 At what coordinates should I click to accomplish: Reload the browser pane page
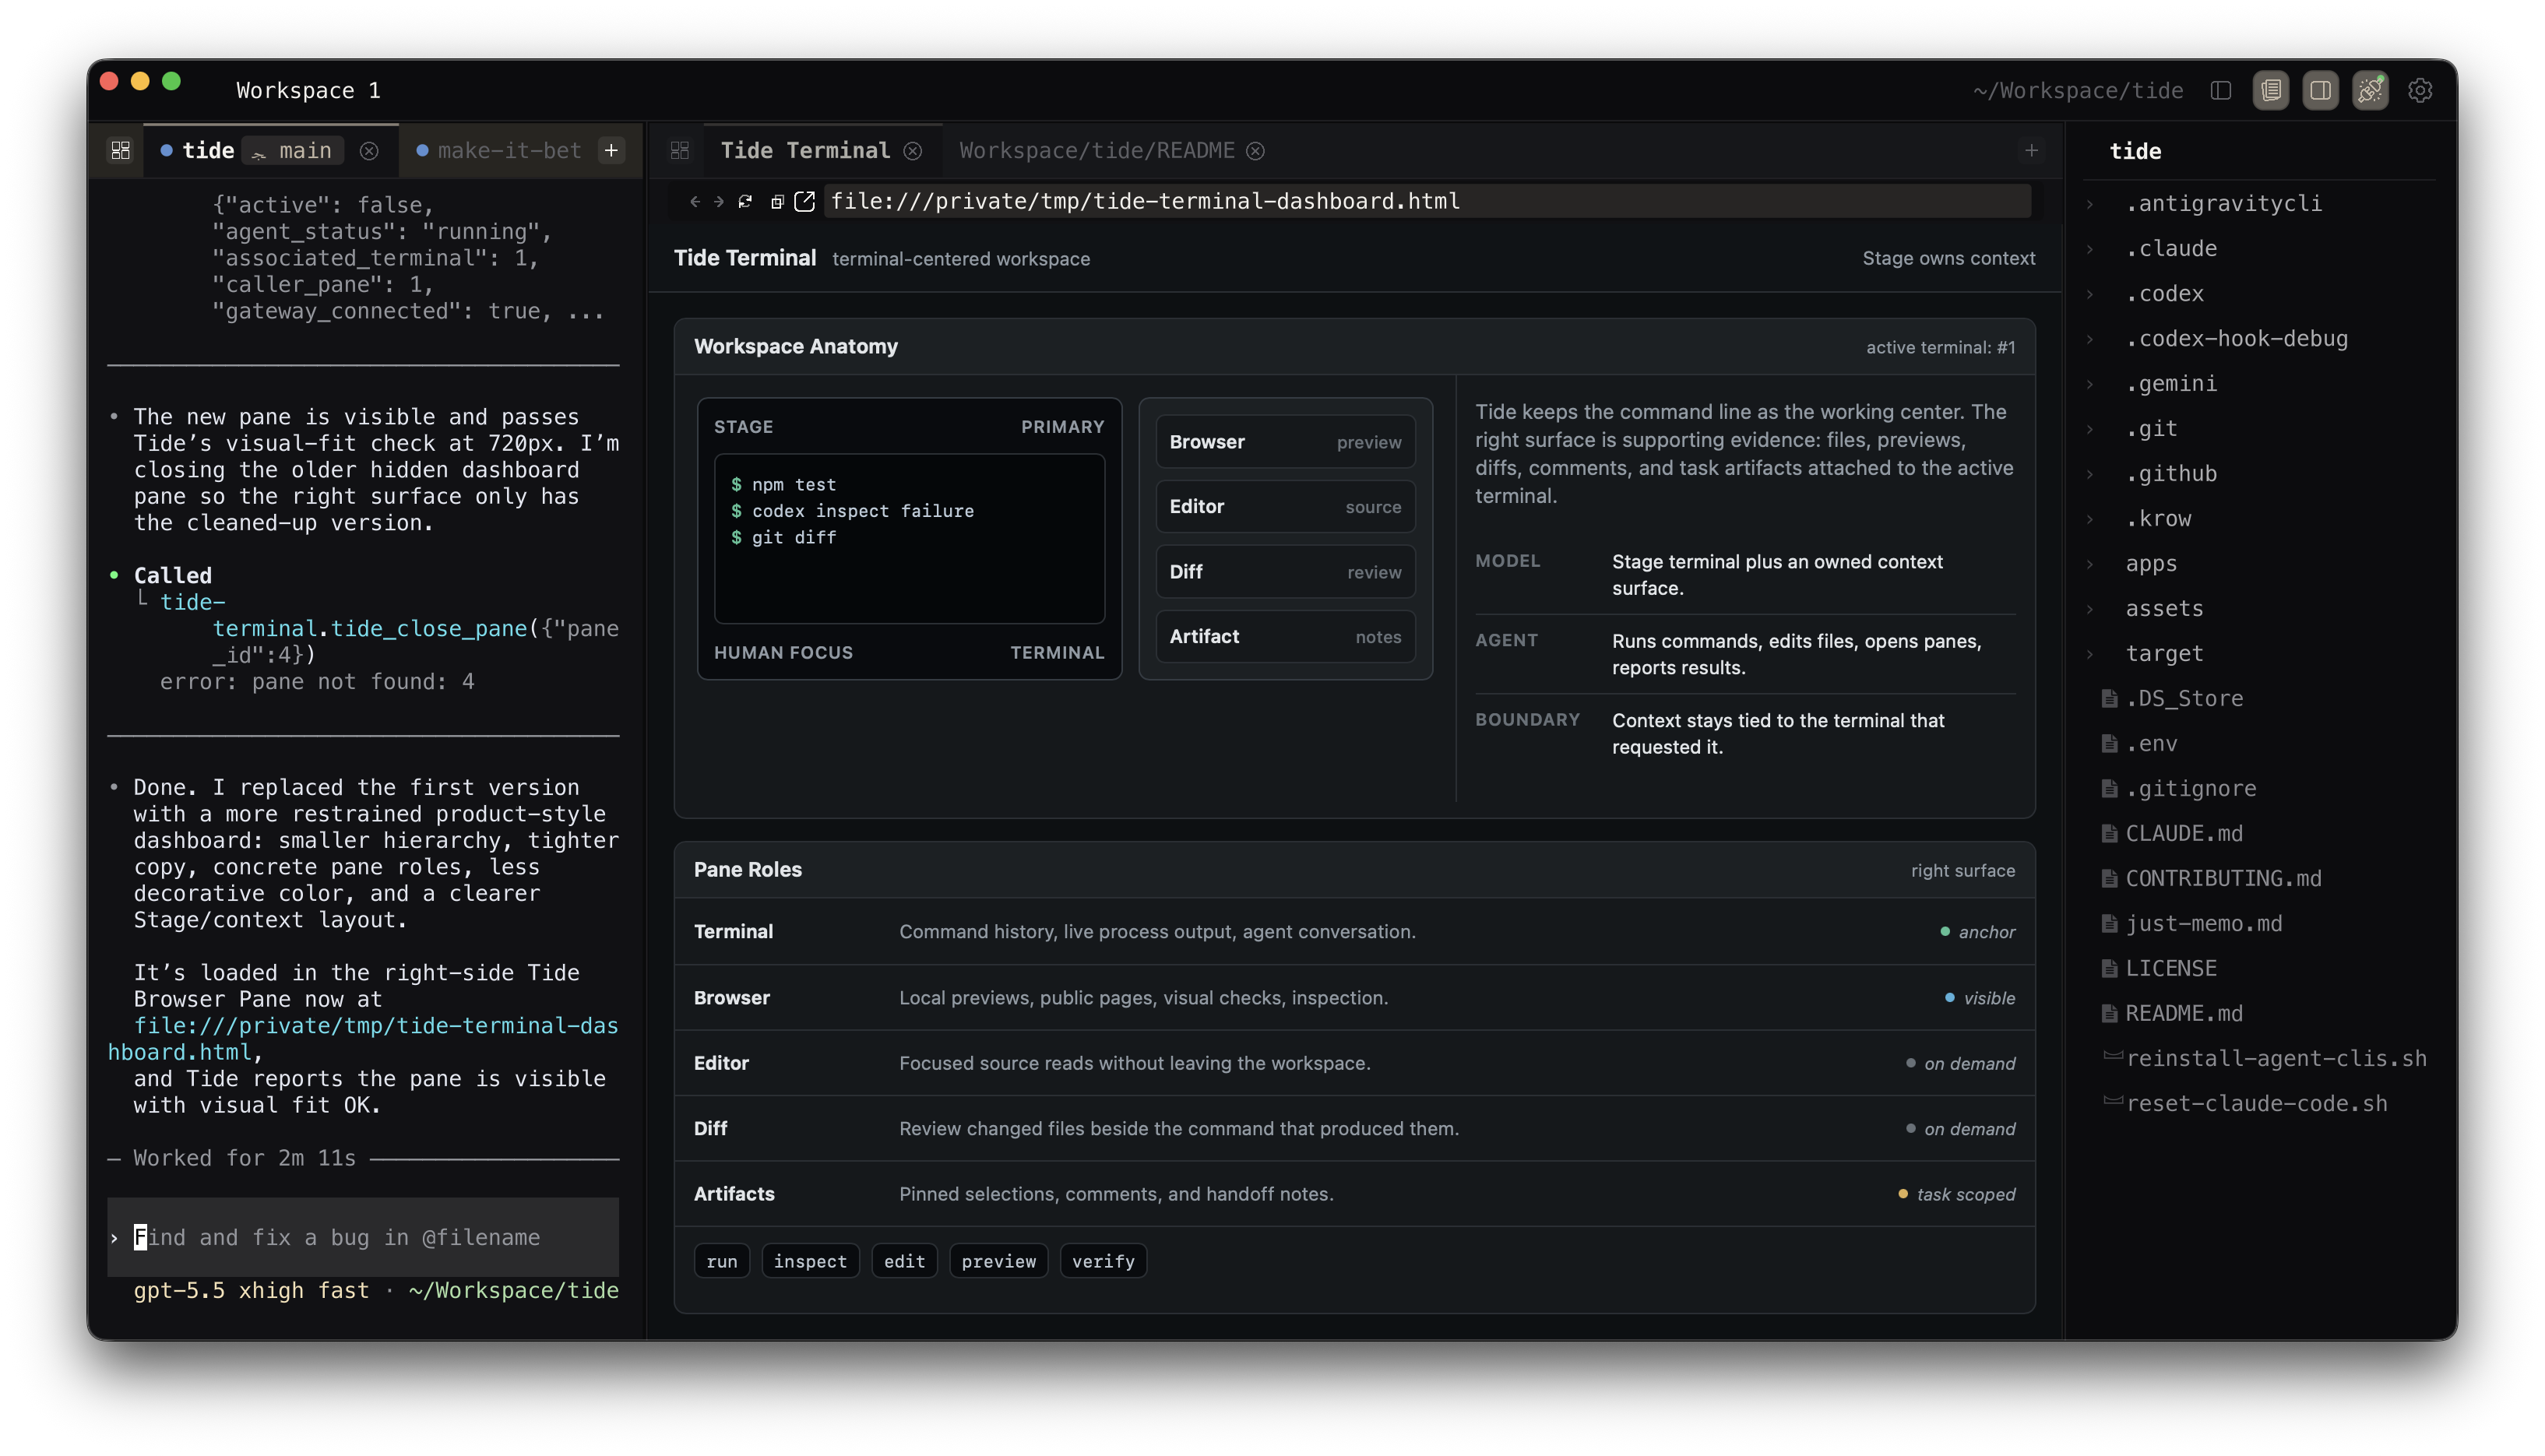click(x=745, y=201)
